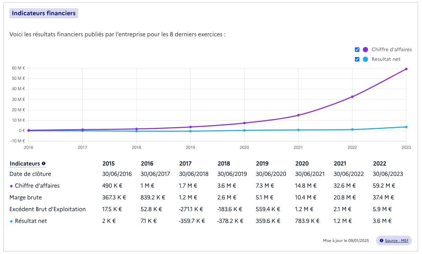
Task: Uncheck the Chiffre d'affaires checkbox
Action: [x=357, y=49]
